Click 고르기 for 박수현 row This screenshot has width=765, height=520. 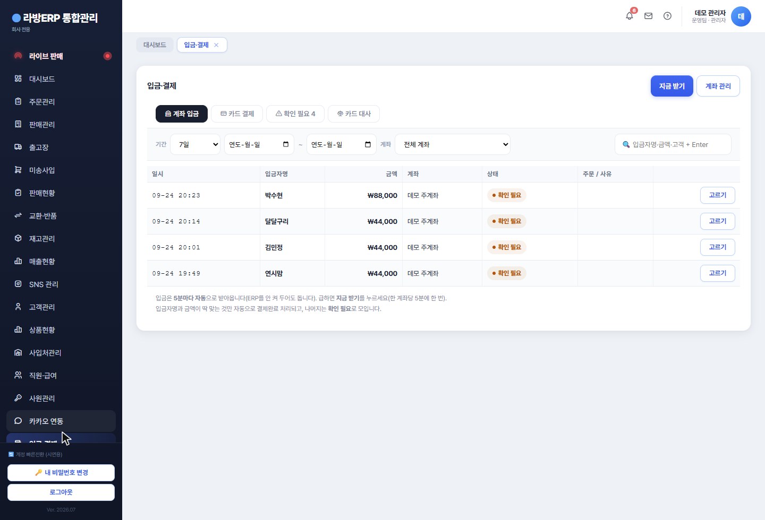point(718,195)
